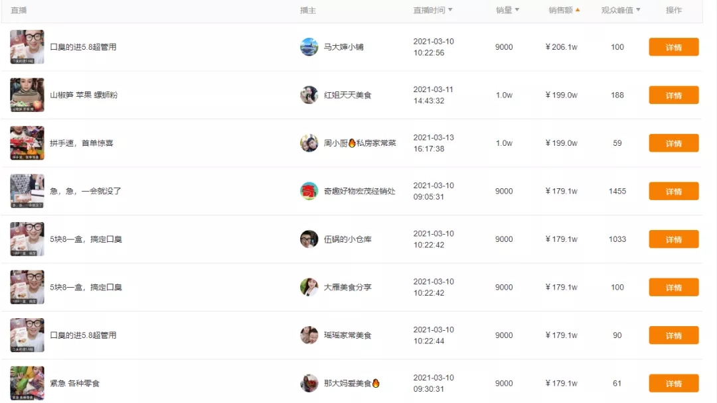Open the 直播时间 sort dropdown arrow

451,10
